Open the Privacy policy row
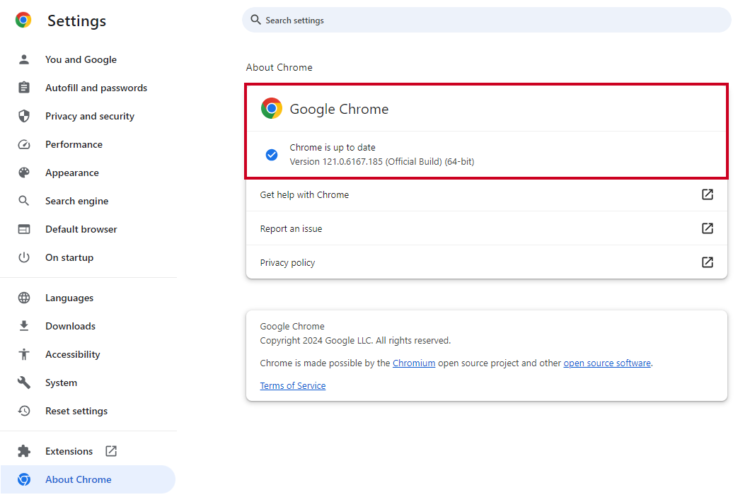Image resolution: width=750 pixels, height=502 pixels. (487, 262)
